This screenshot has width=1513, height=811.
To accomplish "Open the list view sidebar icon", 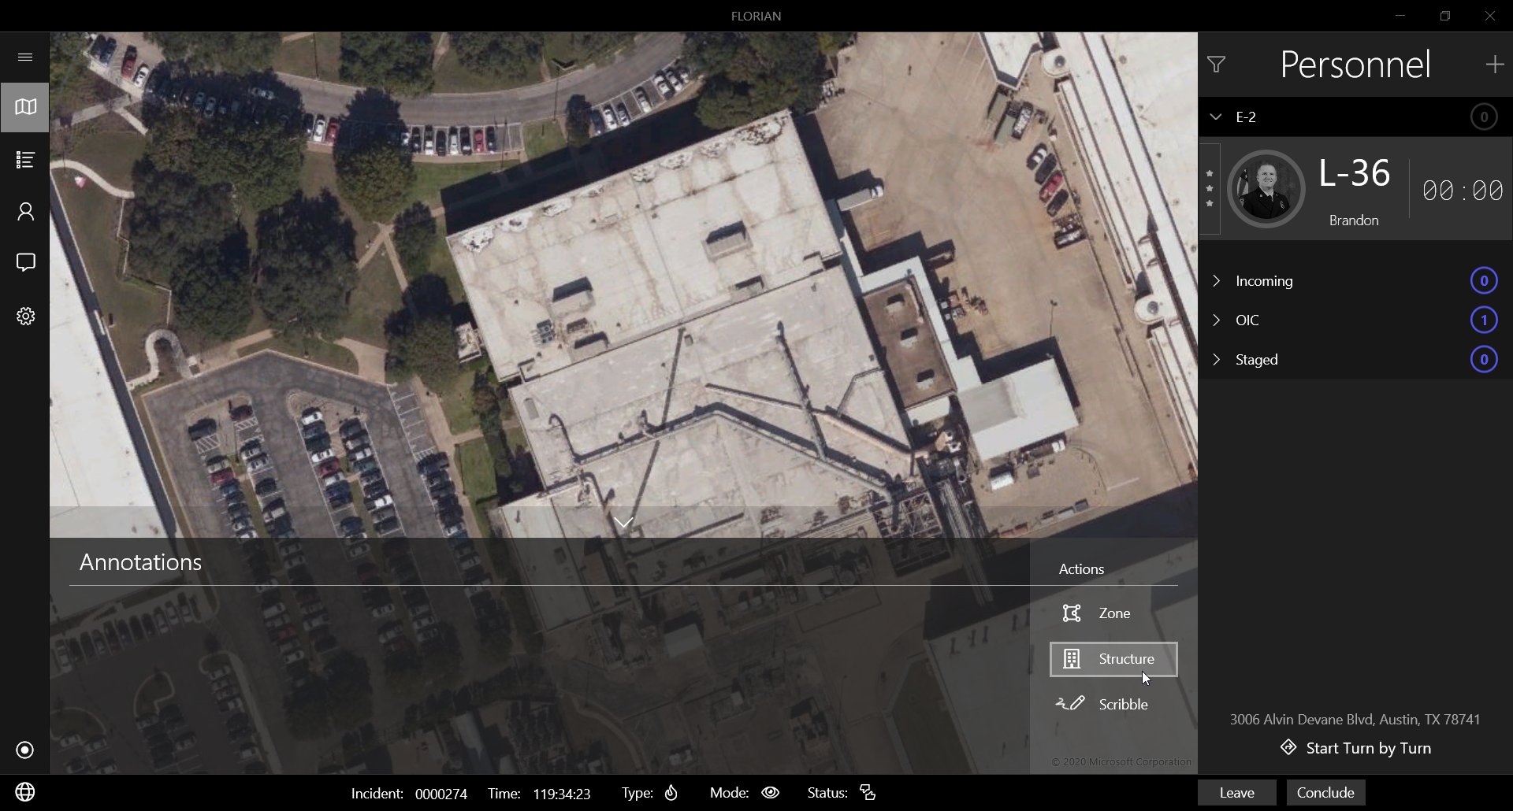I will click(25, 160).
